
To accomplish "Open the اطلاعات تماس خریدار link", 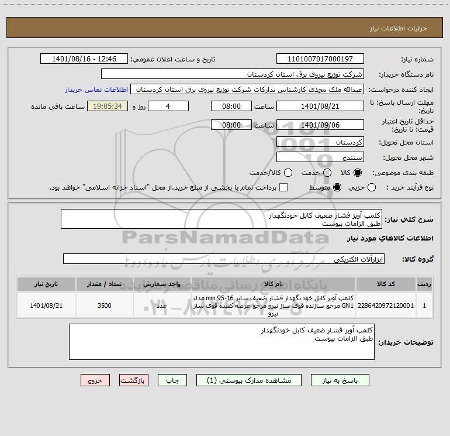I will point(96,90).
